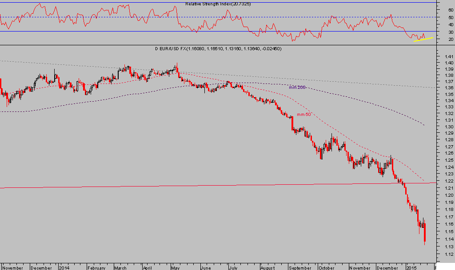Click the RSI scale value 20

[451, 40]
